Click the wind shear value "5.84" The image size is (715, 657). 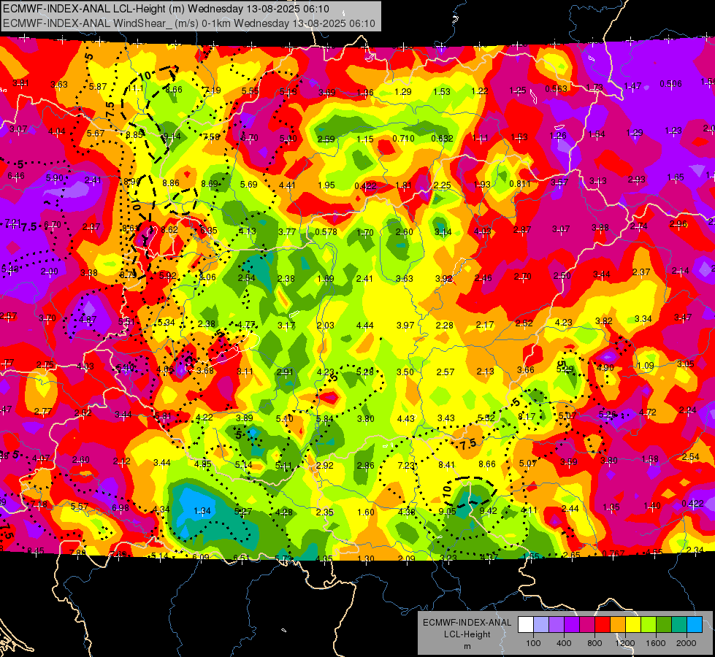[325, 418]
